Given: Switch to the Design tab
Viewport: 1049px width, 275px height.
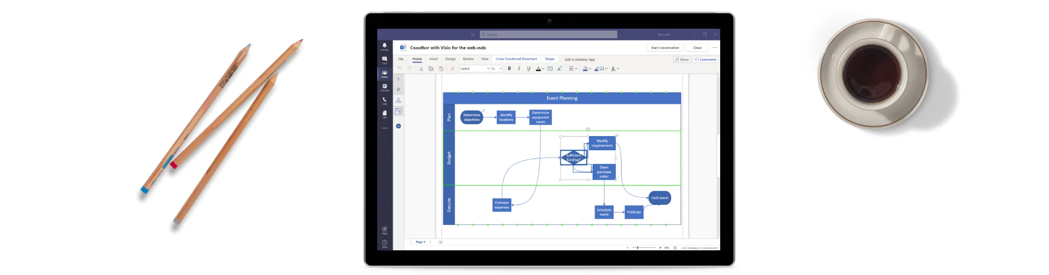Looking at the screenshot, I should 450,59.
